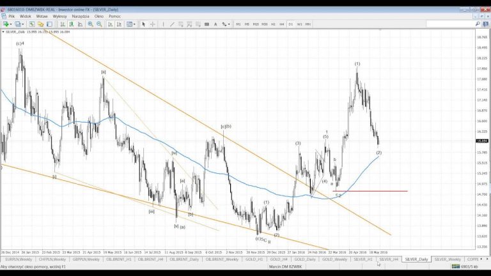Open the New Chart icon
The height and width of the screenshot is (276, 491).
pos(6,24)
